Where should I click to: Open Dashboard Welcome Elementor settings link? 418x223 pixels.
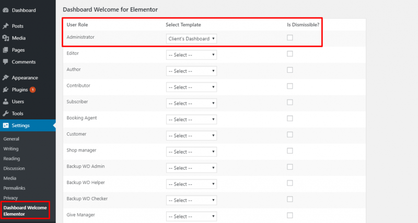pos(25,211)
